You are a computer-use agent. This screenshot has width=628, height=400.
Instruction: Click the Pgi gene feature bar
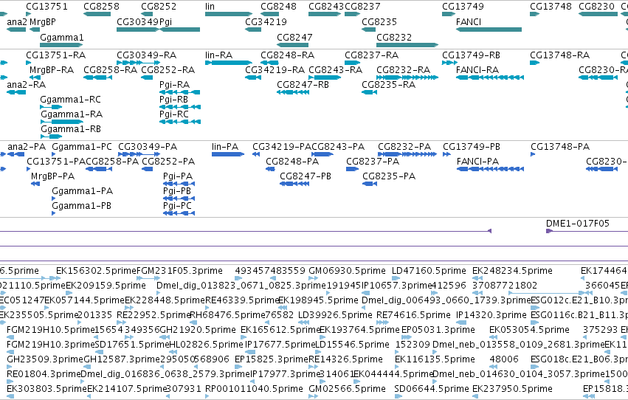(x=179, y=30)
